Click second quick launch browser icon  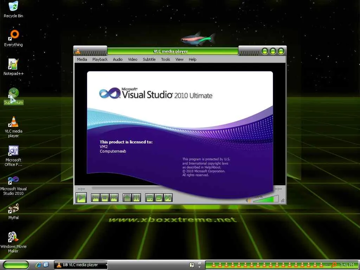tap(46, 265)
